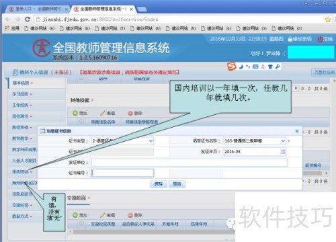Tick the checkbox in the top table header
The image size is (336, 242).
coord(81,79)
